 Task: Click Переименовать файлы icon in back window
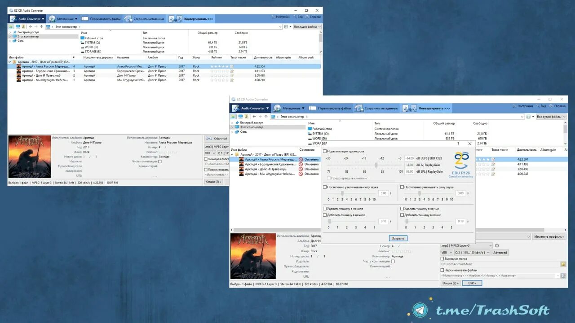click(x=84, y=19)
